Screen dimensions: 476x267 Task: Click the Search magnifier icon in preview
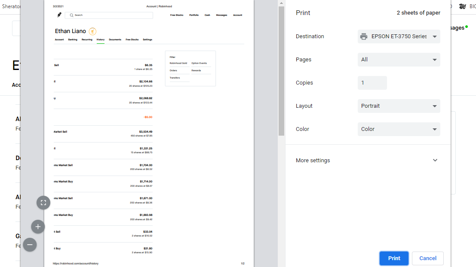coord(72,15)
